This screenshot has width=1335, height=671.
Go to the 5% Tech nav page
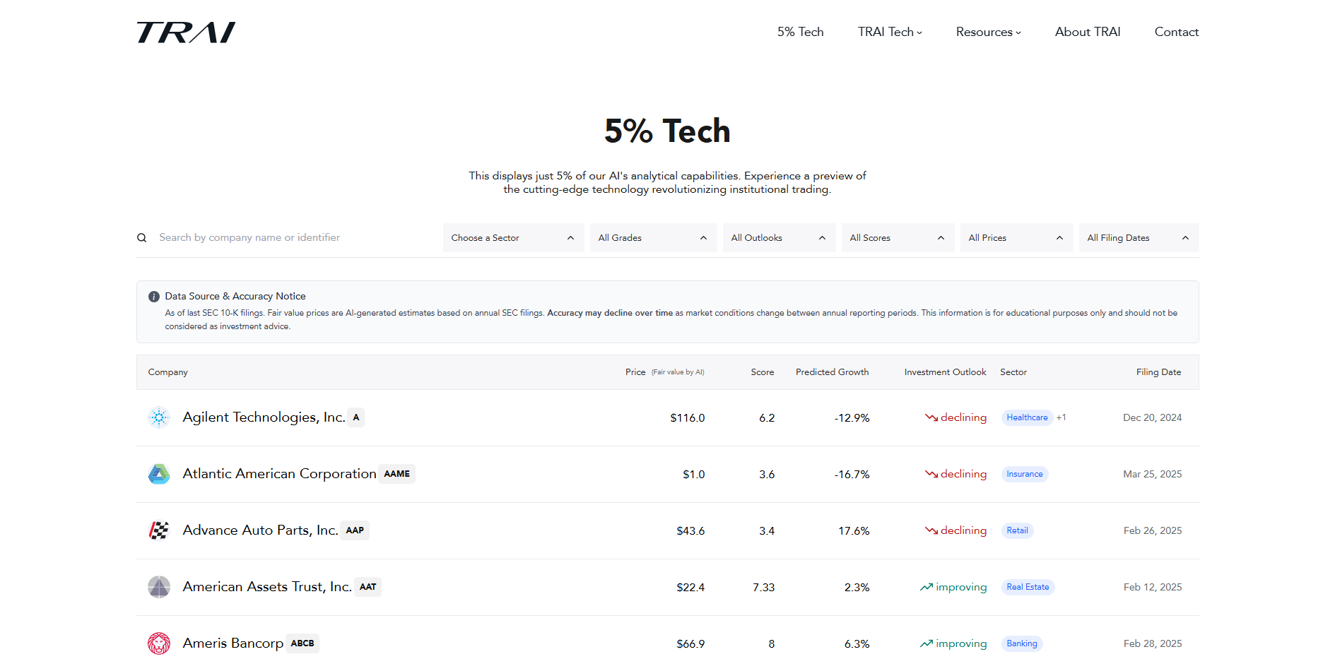tap(801, 32)
